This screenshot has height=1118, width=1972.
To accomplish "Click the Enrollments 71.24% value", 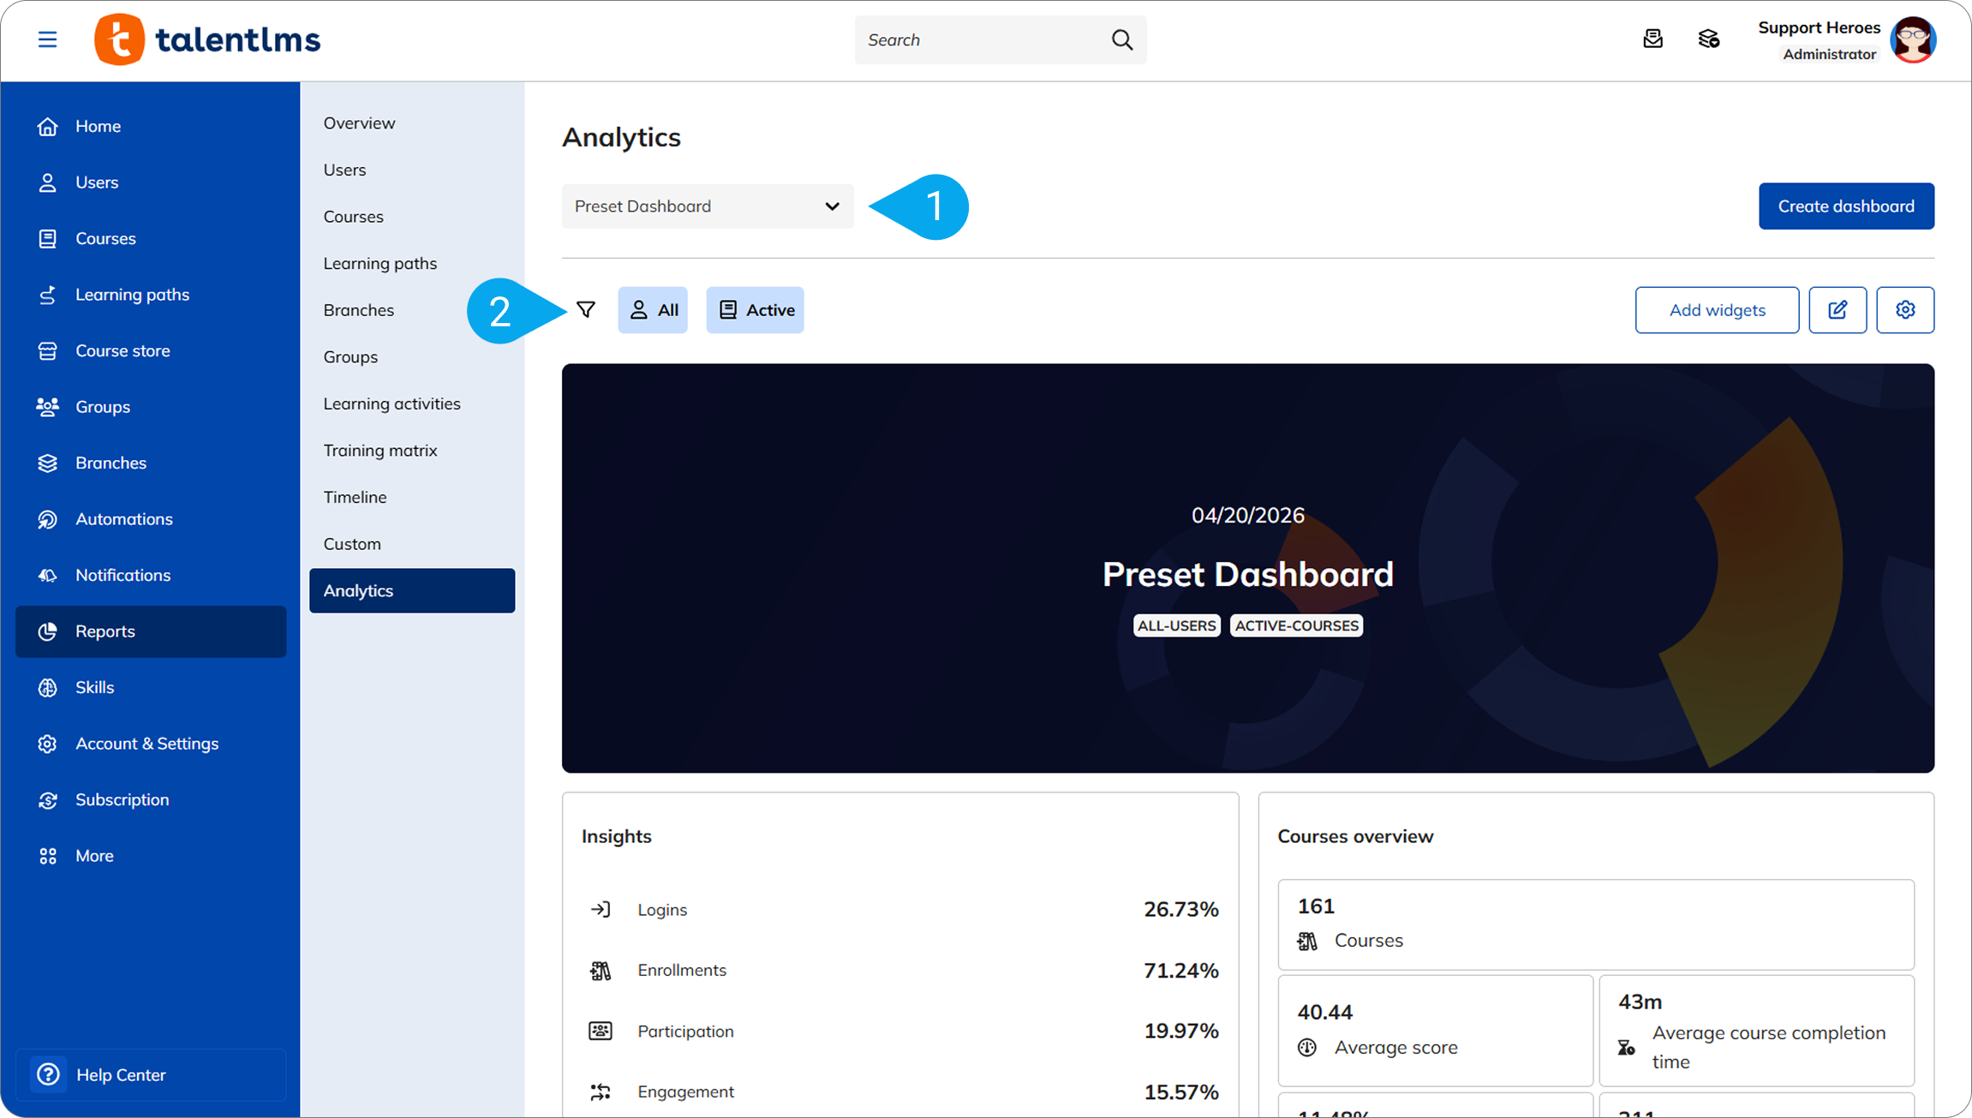I will pos(1180,970).
